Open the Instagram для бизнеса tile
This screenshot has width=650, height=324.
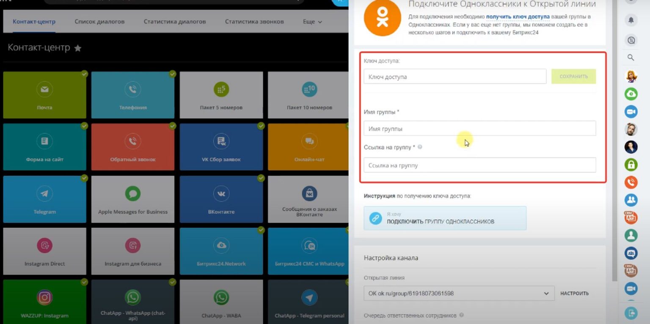[x=133, y=251]
